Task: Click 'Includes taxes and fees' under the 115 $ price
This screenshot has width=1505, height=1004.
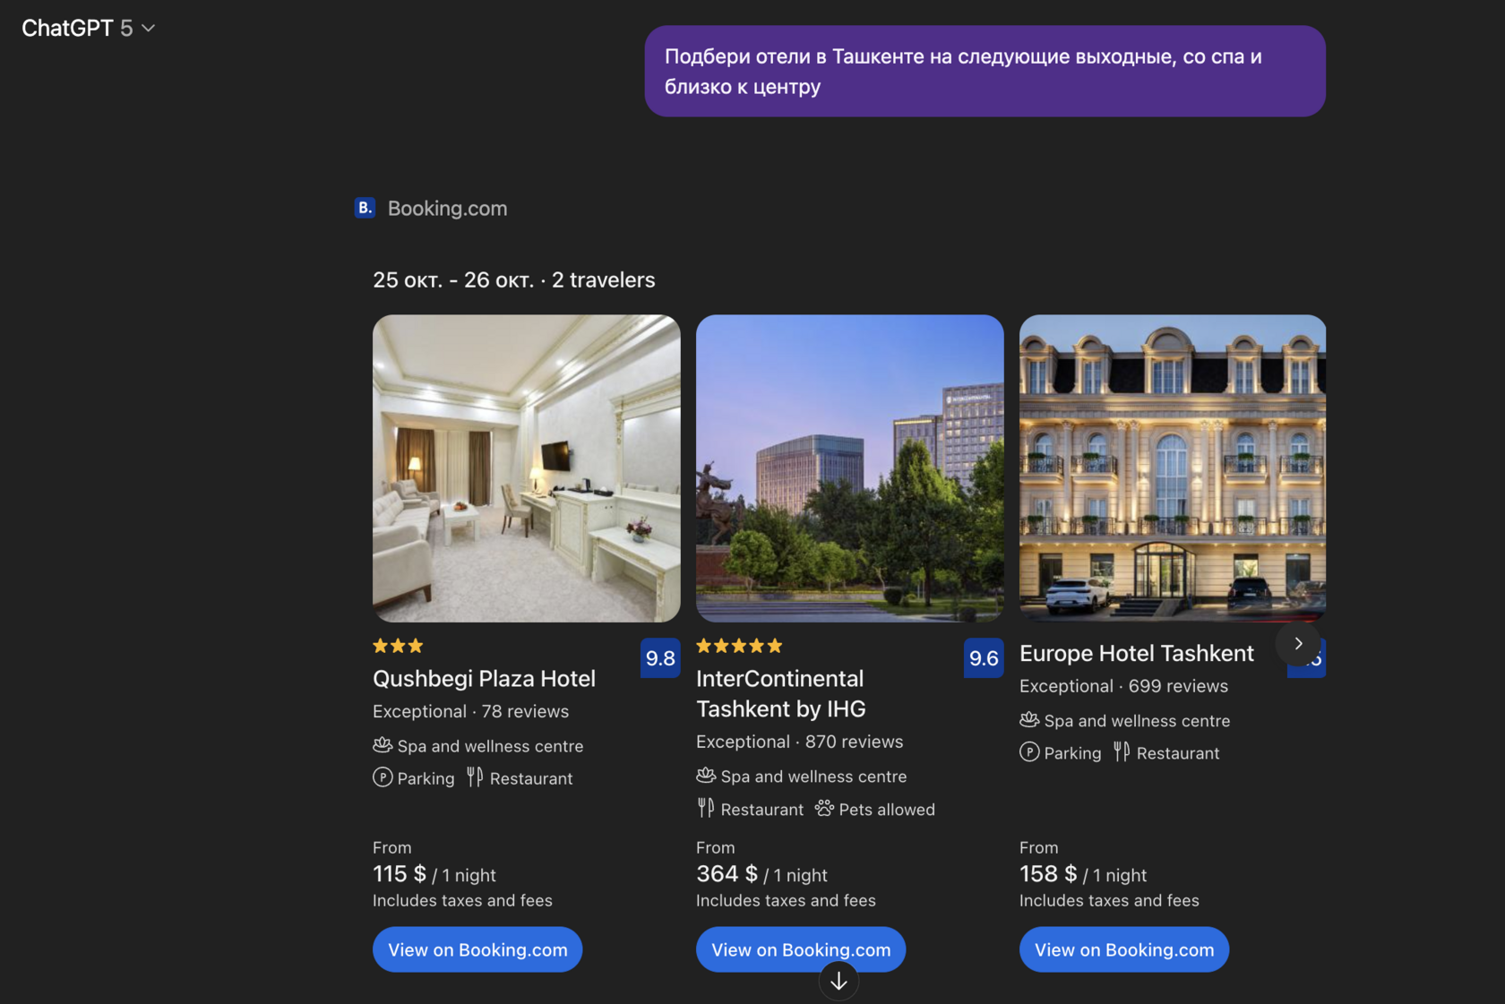Action: tap(462, 901)
